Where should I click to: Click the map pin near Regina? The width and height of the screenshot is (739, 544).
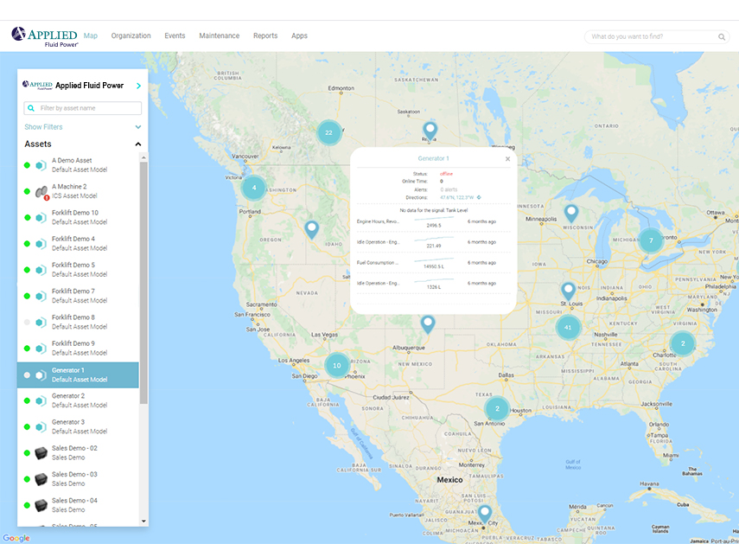(430, 131)
